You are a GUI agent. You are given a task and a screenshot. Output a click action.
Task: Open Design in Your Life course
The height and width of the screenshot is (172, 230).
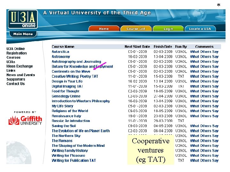pyautogui.click(x=67, y=81)
